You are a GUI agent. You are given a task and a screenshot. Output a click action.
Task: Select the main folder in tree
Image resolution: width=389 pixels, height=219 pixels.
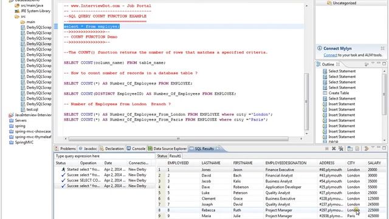coord(31,22)
